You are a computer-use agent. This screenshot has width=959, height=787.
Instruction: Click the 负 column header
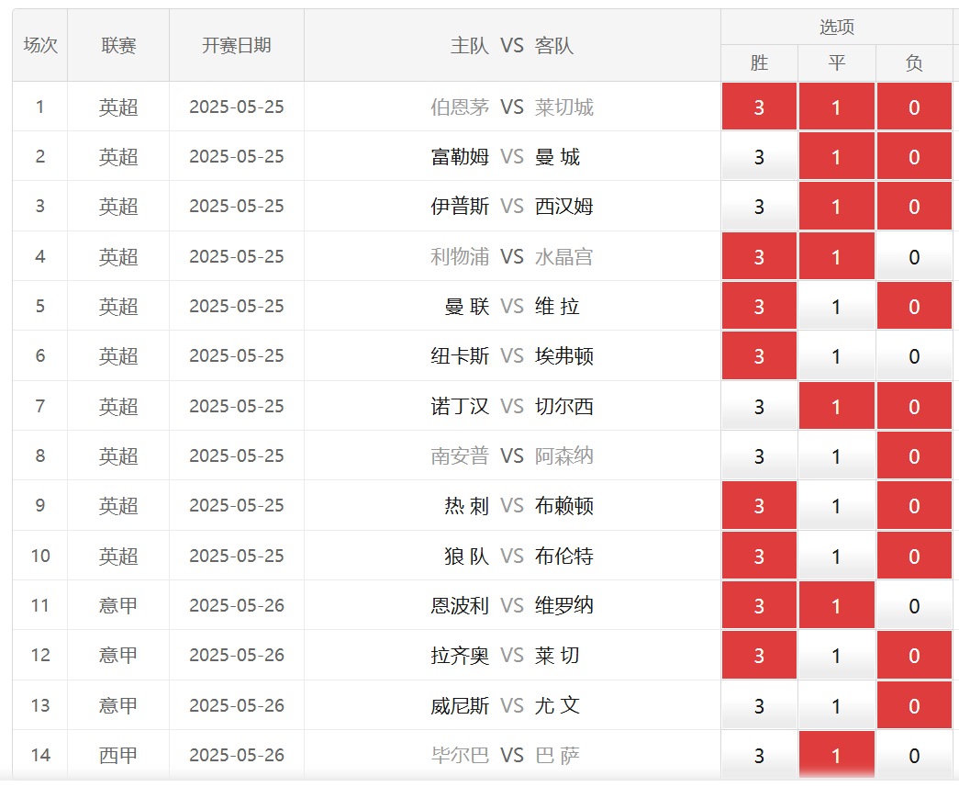(x=914, y=62)
